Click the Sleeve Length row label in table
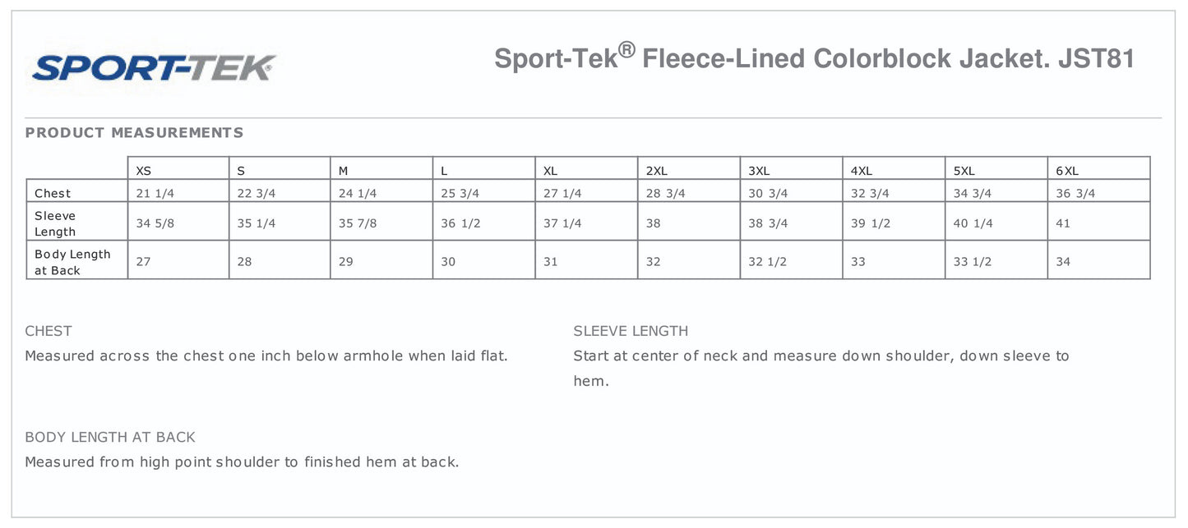This screenshot has height=528, width=1188. tap(55, 223)
